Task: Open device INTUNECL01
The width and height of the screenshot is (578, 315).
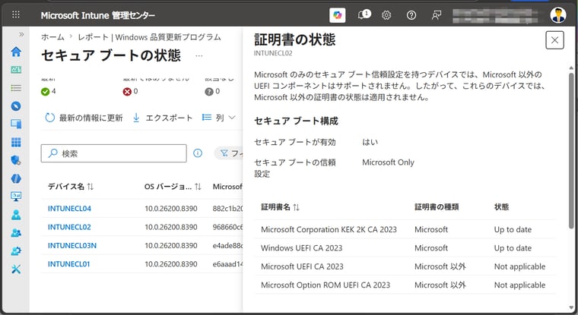Action: (x=68, y=264)
